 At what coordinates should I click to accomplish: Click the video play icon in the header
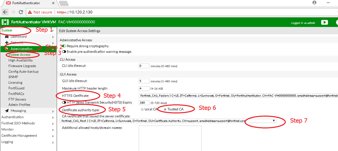click(x=324, y=22)
